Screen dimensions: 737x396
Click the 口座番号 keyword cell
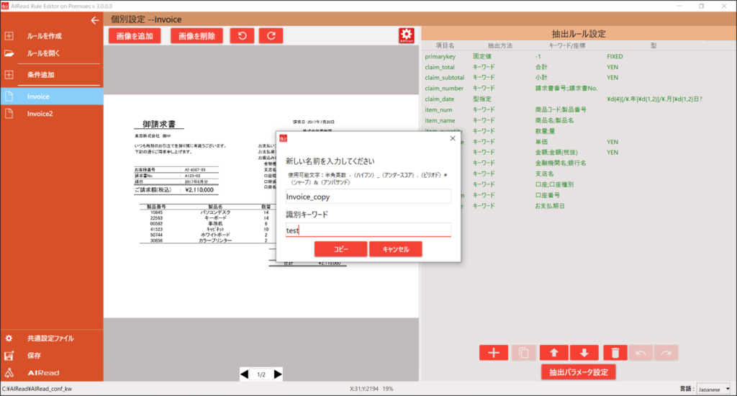coord(547,195)
